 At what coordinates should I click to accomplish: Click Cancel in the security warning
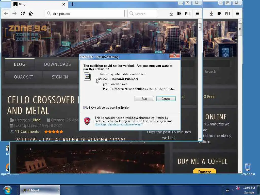coord(166,99)
